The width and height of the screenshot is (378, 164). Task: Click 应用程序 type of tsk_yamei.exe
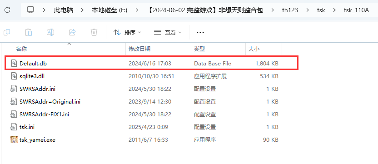coord(204,139)
